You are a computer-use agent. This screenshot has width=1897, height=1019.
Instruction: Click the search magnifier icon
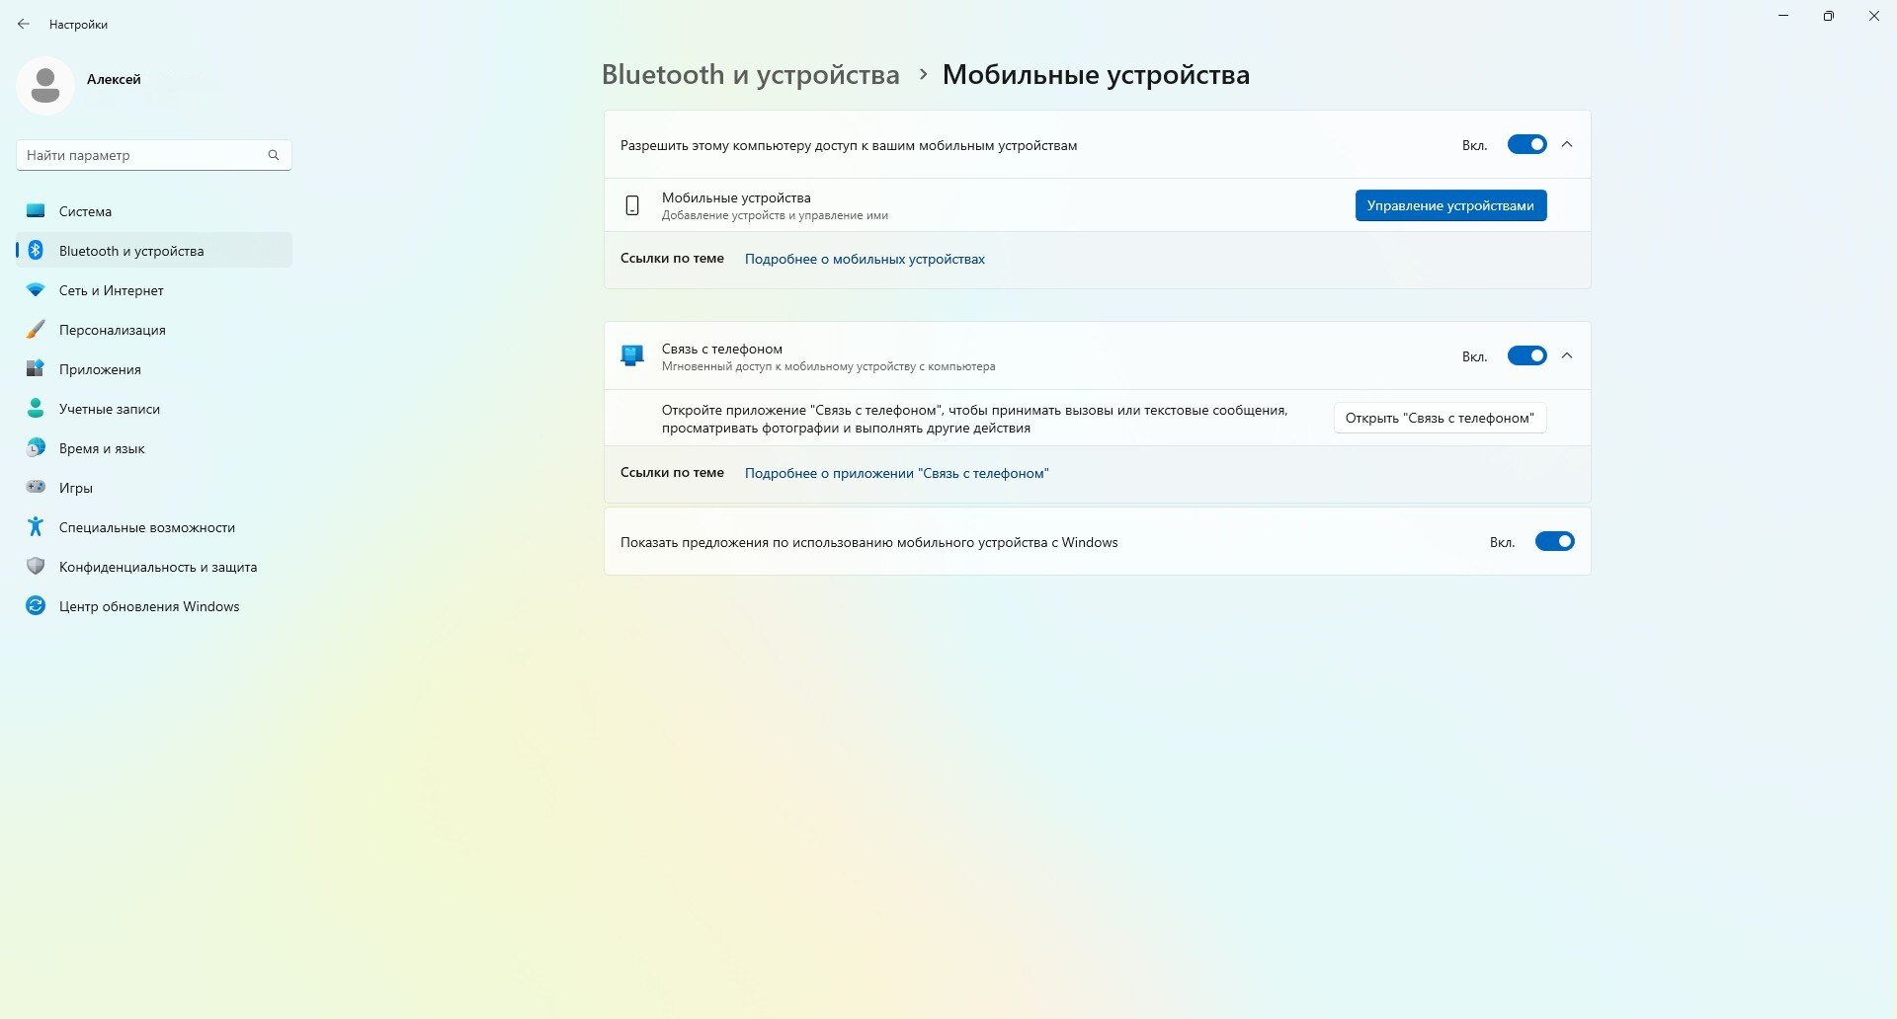(274, 155)
